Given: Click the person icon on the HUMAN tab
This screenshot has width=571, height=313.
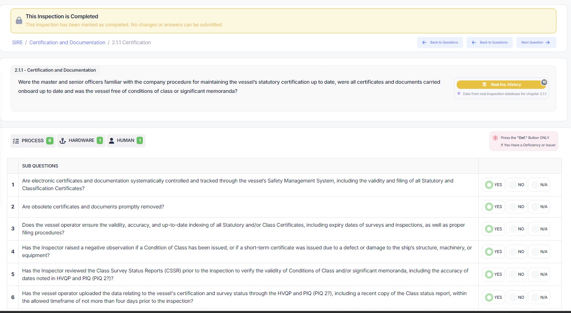Looking at the screenshot, I should tap(112, 141).
